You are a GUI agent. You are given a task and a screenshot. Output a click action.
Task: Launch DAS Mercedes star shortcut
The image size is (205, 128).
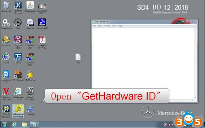[x=18, y=23]
